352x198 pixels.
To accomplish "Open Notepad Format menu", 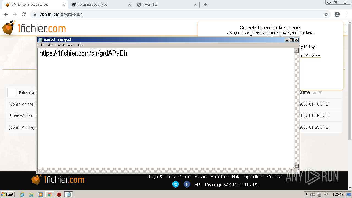I will point(59,45).
